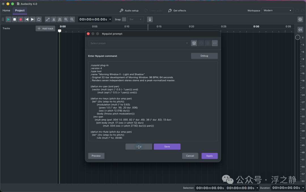Open Get effects from the top bar
306x192 pixels.
(x=177, y=10)
